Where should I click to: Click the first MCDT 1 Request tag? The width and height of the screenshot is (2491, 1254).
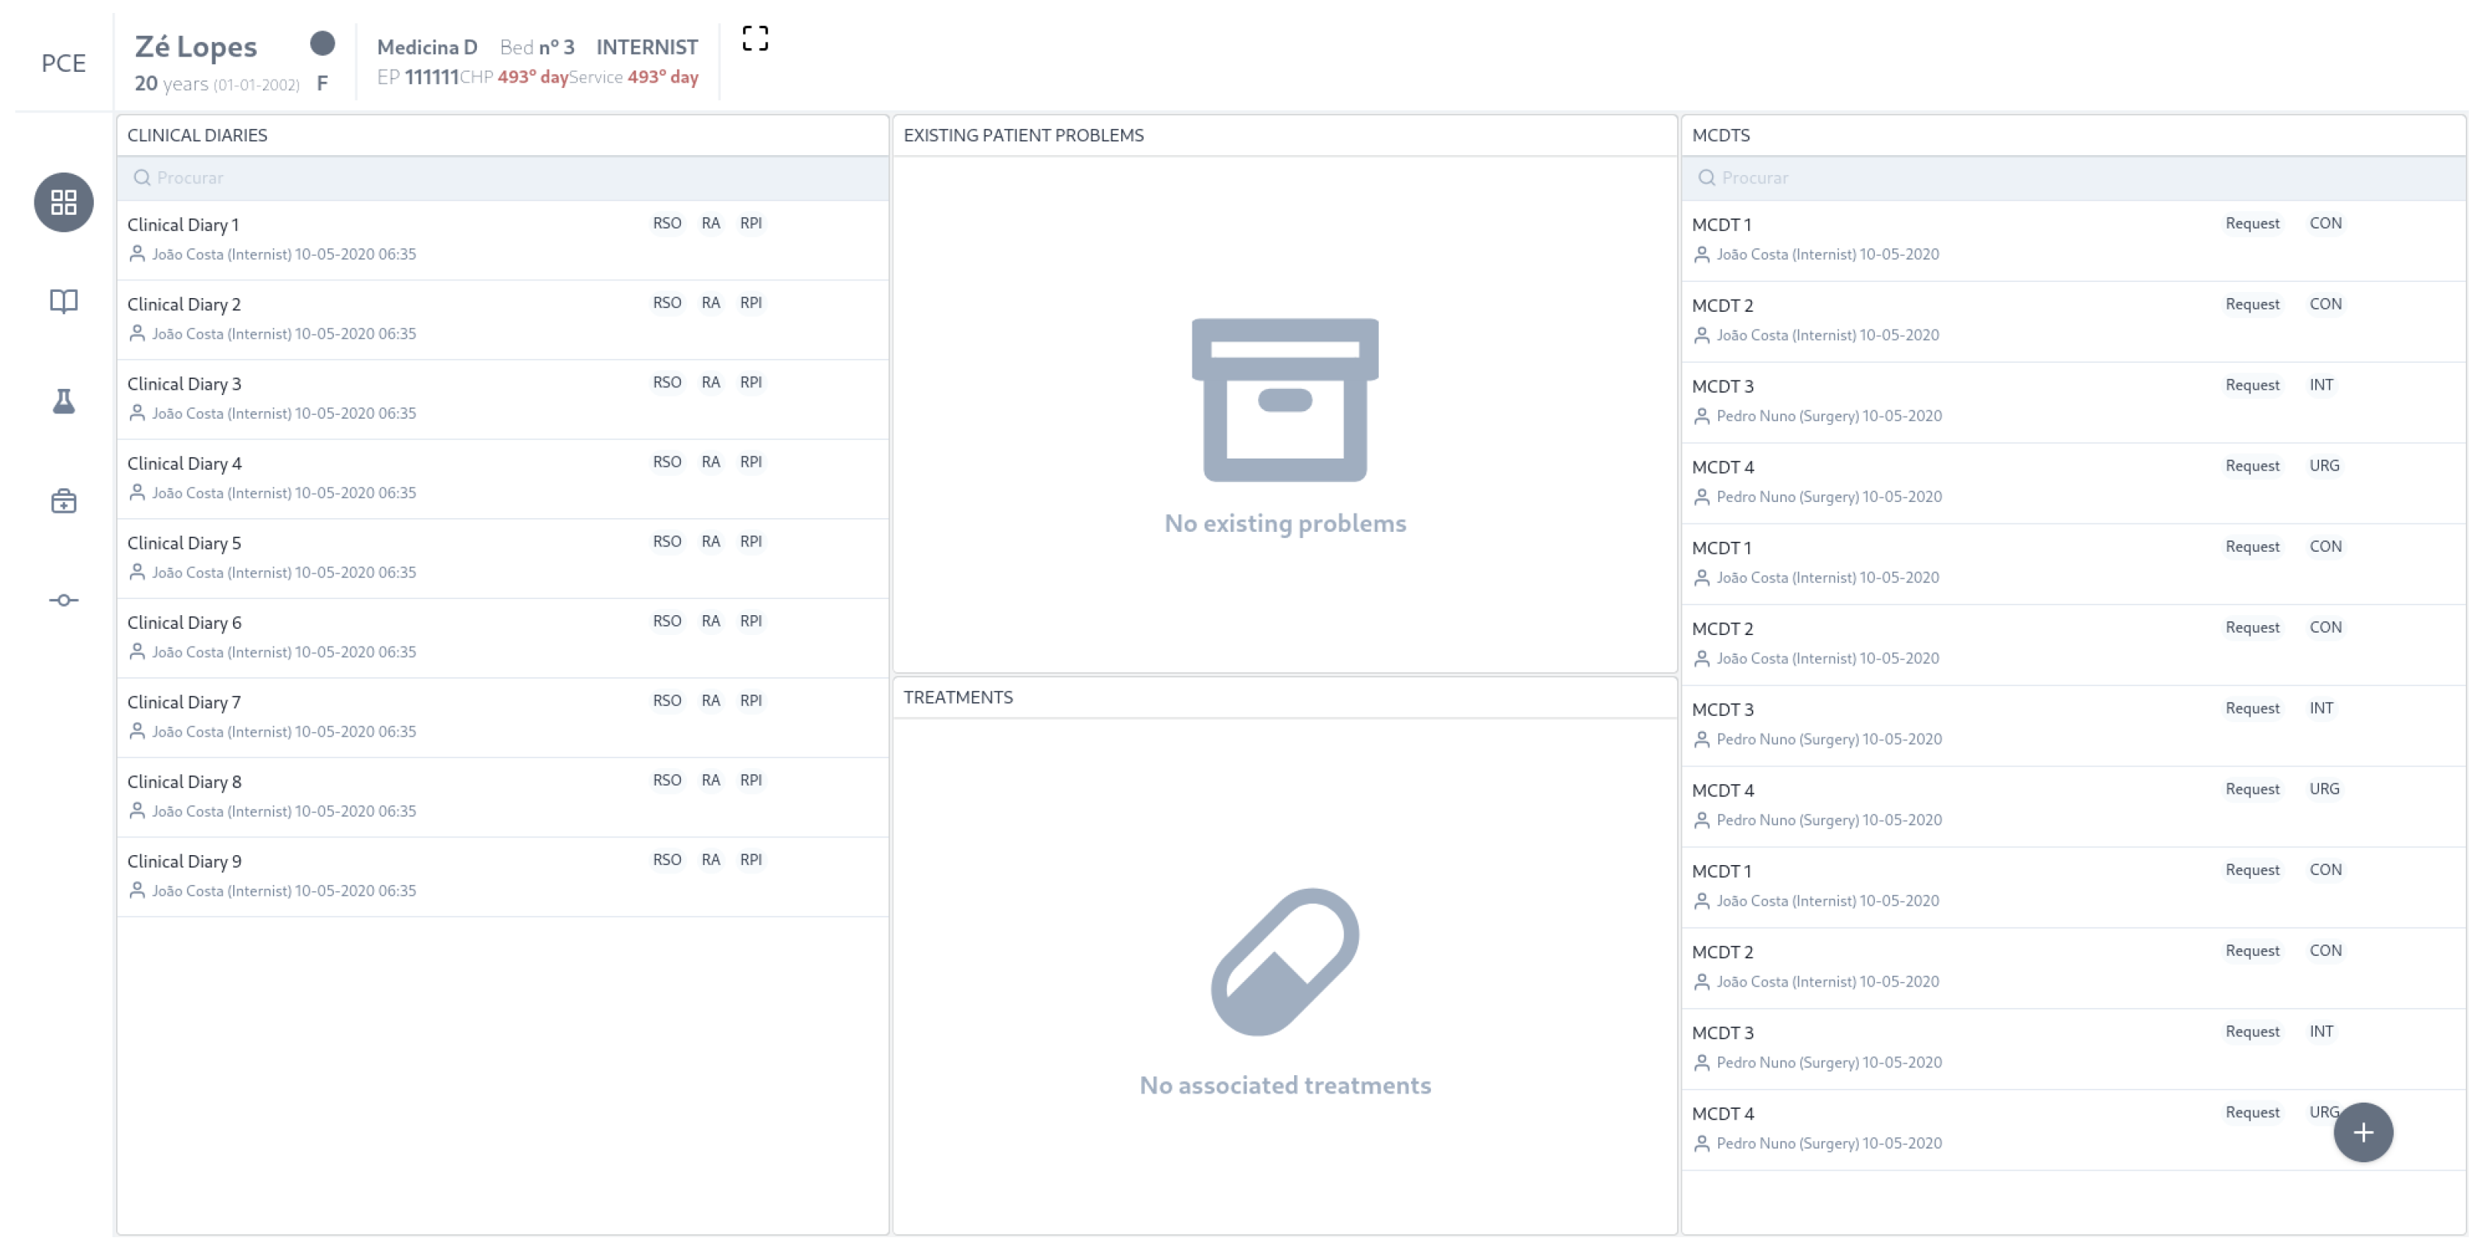[x=2253, y=223]
